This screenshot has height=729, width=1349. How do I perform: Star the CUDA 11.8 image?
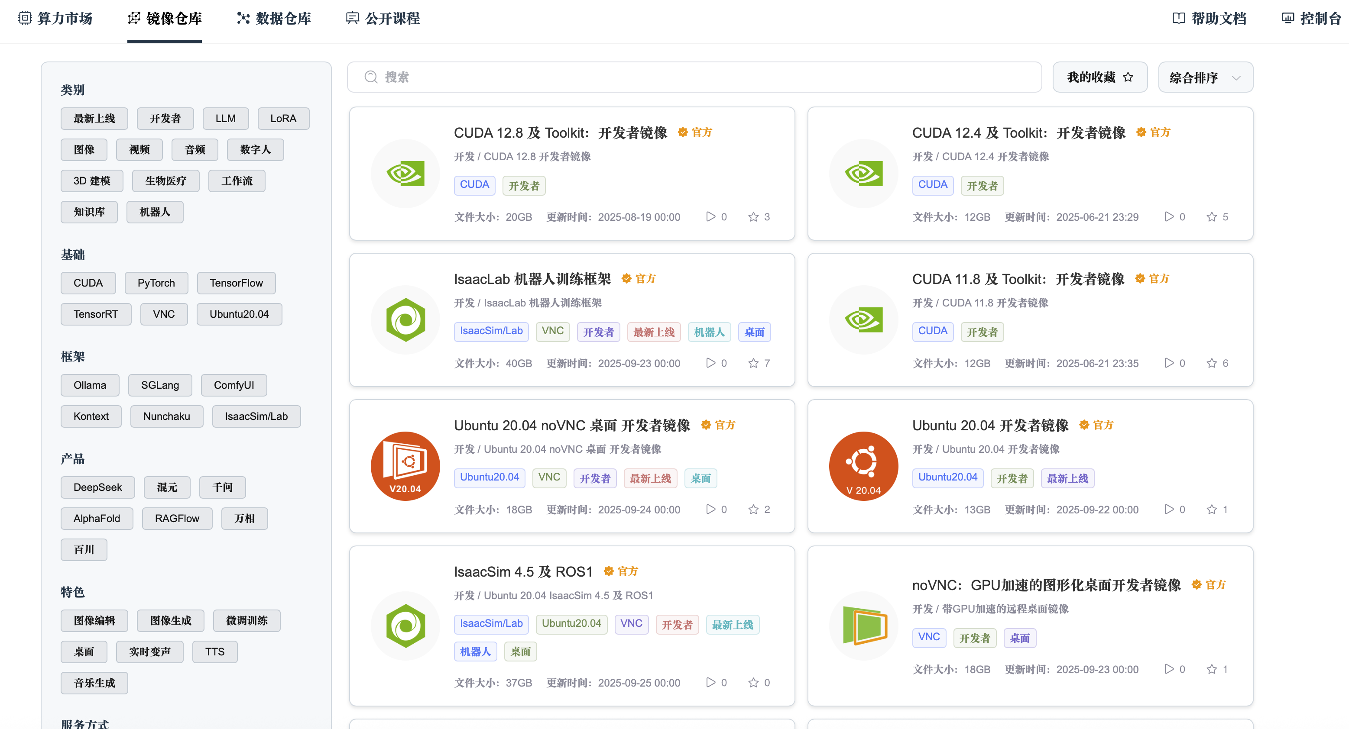tap(1211, 363)
